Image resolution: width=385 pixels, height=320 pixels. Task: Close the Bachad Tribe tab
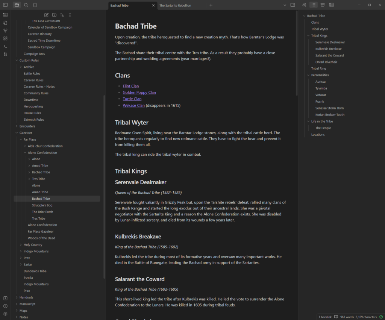pos(153,5)
